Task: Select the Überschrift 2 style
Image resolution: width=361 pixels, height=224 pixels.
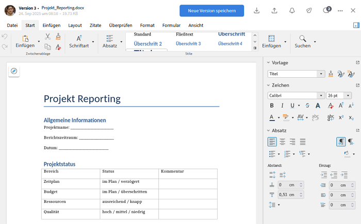Action: pos(148,44)
